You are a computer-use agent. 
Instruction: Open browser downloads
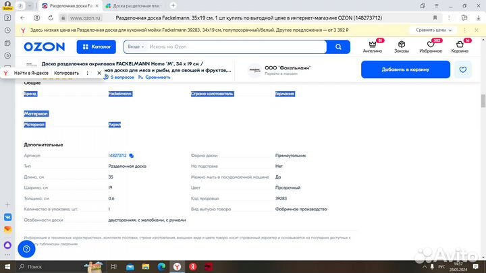pyautogui.click(x=479, y=18)
